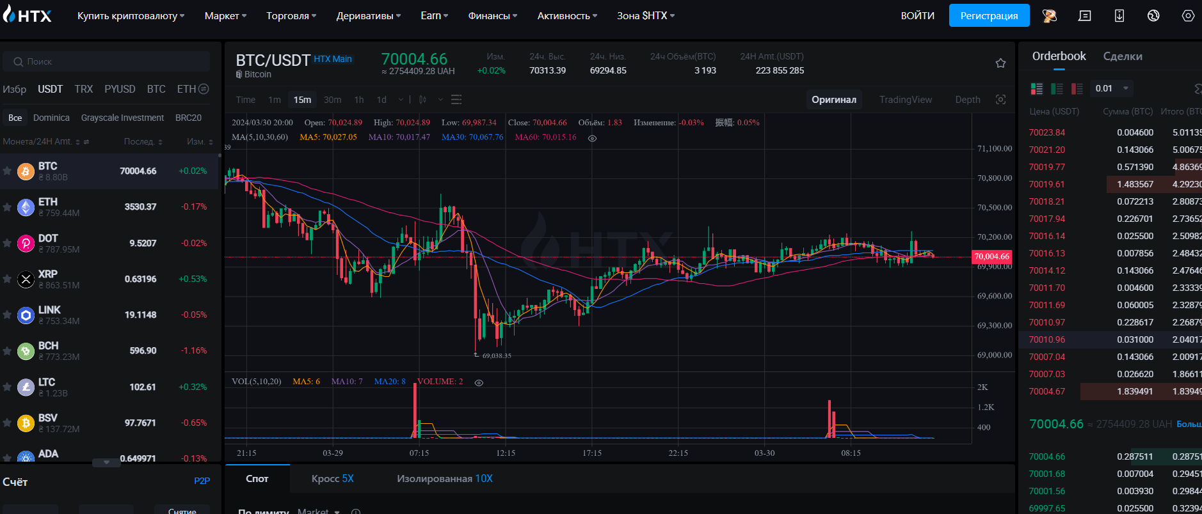This screenshot has height=514, width=1202.
Task: Toggle the MA indicator visibility eye
Action: click(592, 138)
